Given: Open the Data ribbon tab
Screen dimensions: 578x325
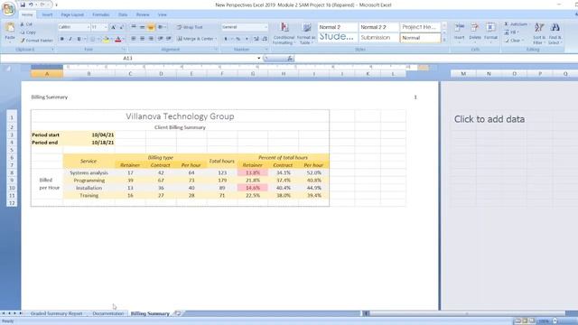Looking at the screenshot, I should point(123,14).
